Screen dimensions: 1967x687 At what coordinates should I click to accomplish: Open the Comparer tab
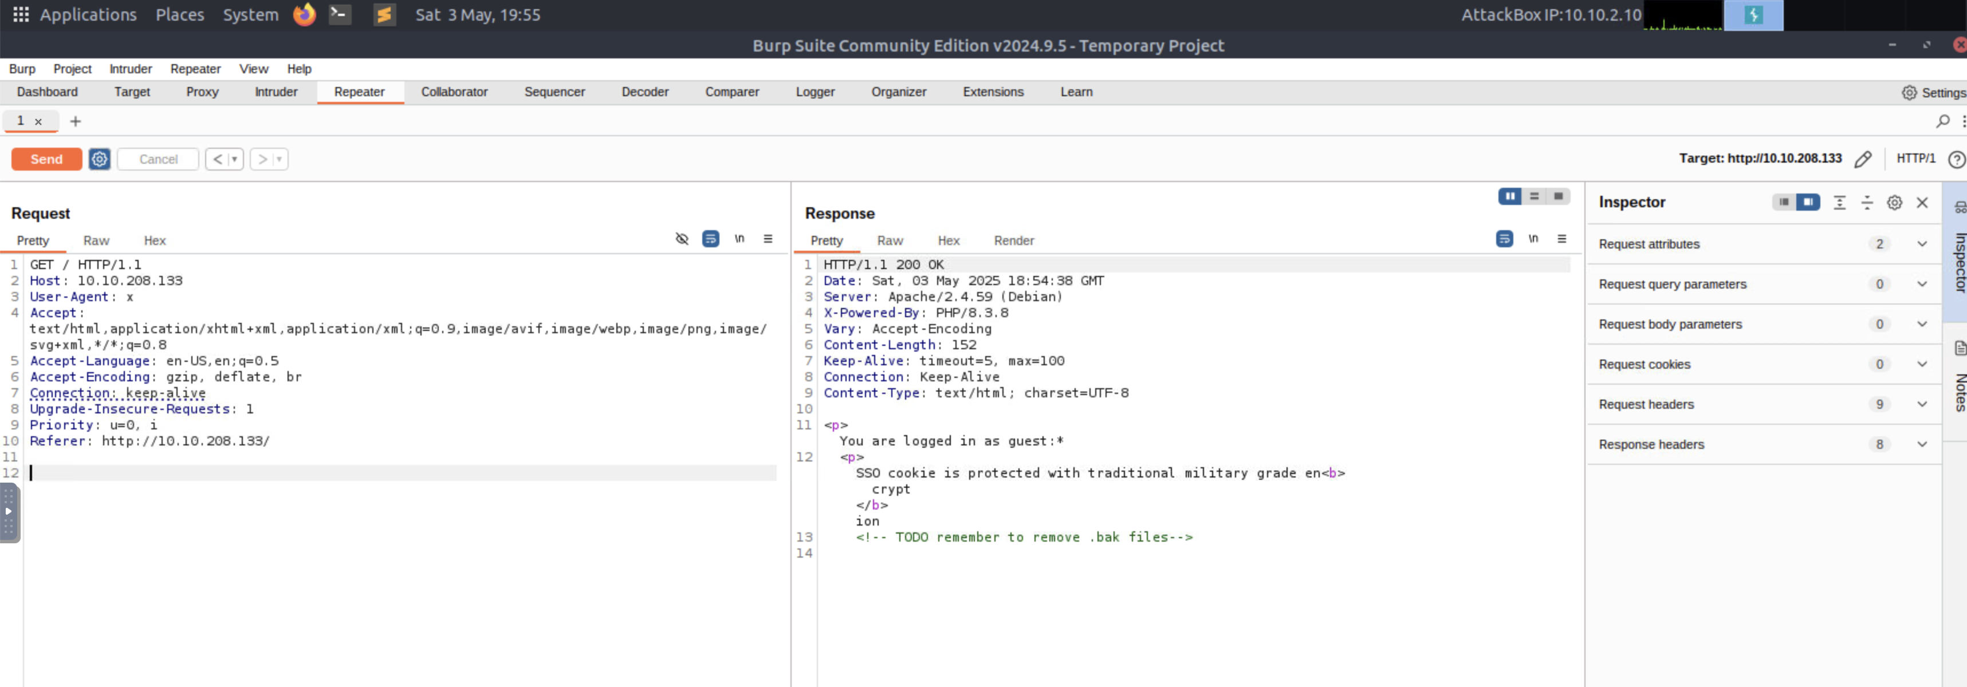coord(731,92)
